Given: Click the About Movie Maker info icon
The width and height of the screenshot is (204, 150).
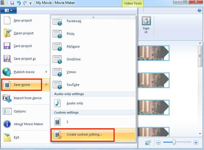Looking at the screenshot, I should point(7,124).
